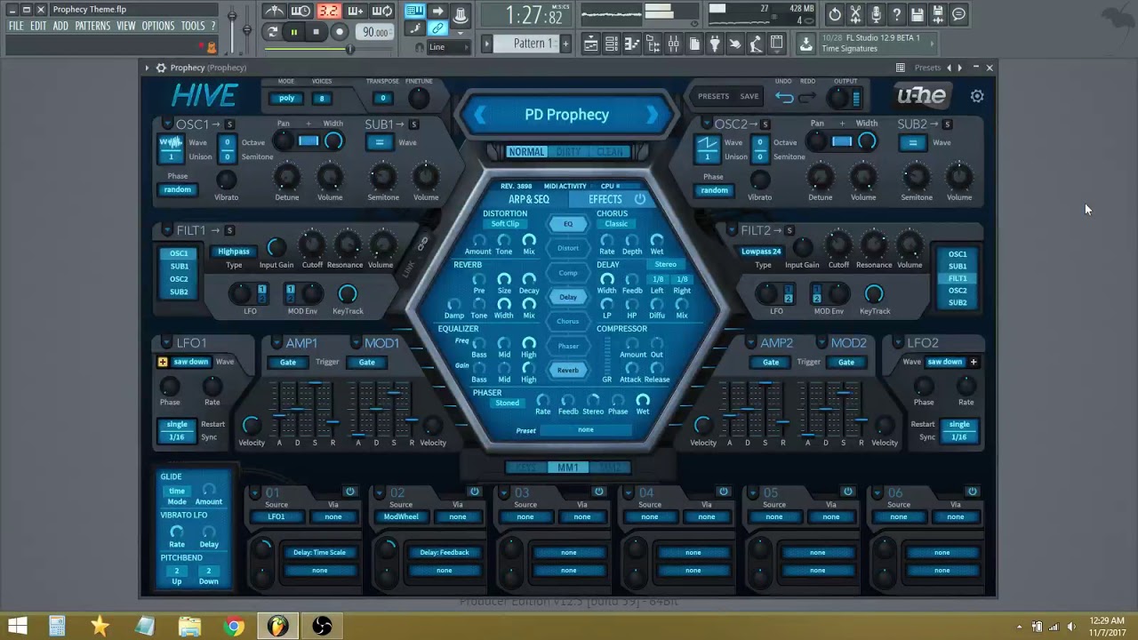The width and height of the screenshot is (1138, 640).
Task: Select the DIRTY mode tab
Action: 568,152
